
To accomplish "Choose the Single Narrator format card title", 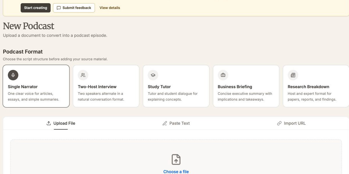I will [23, 87].
